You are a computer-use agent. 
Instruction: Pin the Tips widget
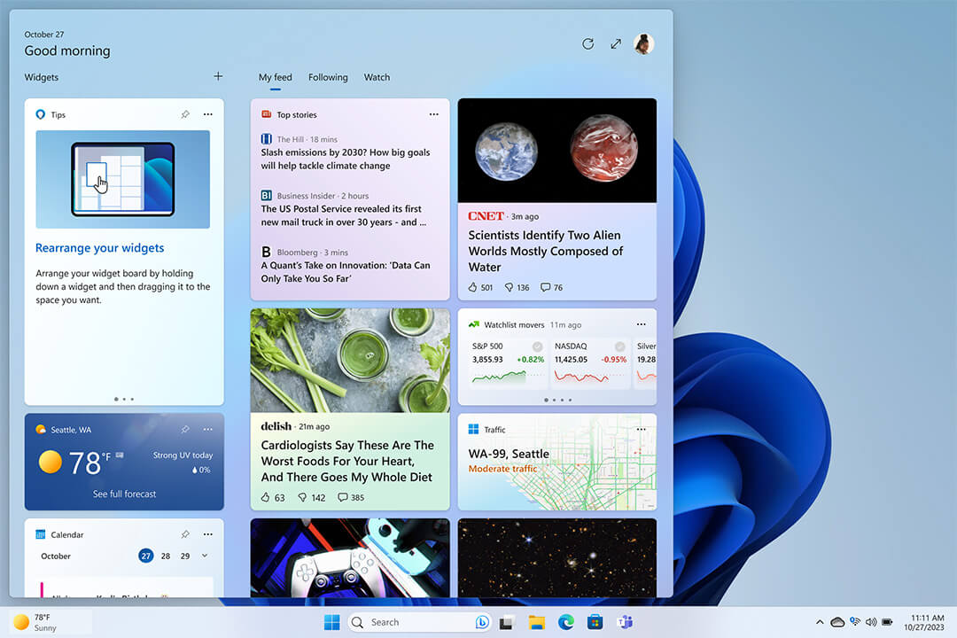(185, 114)
